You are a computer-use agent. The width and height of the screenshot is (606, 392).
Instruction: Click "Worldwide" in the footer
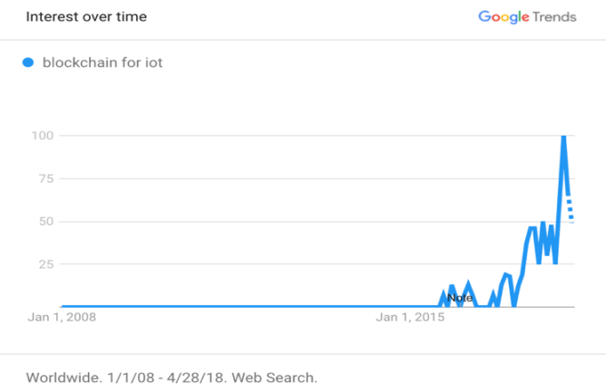[62, 377]
